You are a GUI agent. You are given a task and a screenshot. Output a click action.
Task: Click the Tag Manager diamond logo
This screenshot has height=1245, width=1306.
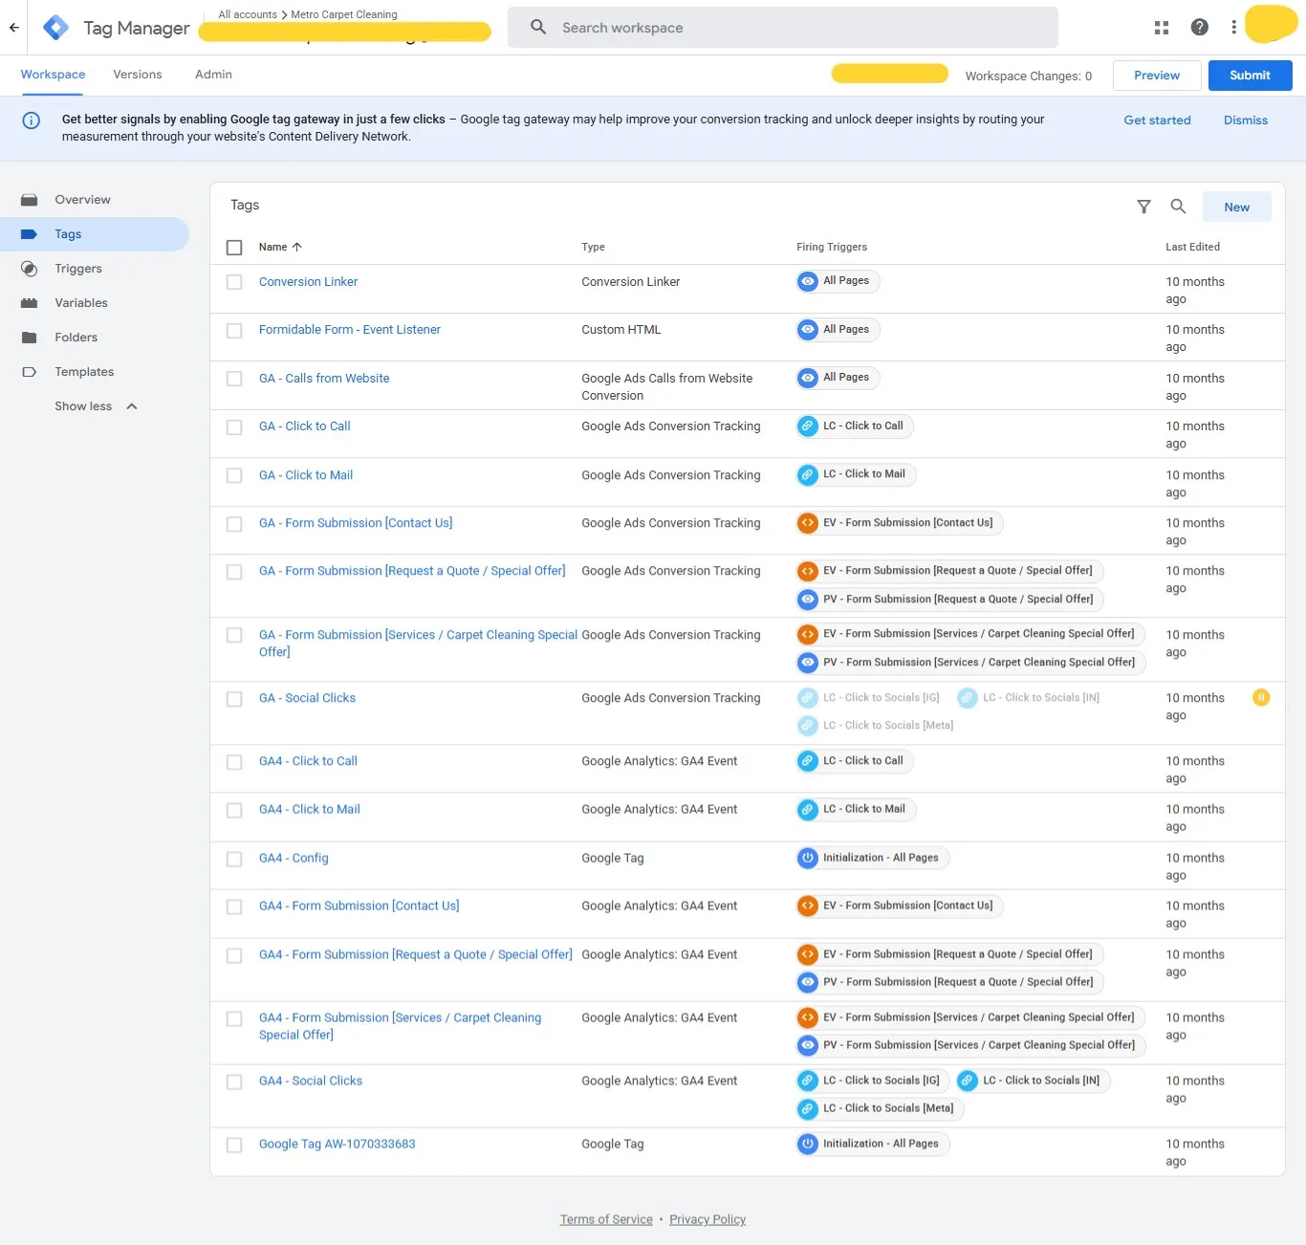pyautogui.click(x=56, y=28)
